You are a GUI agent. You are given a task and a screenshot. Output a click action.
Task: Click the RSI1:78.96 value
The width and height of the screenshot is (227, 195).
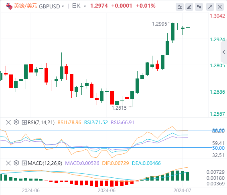[69, 123]
